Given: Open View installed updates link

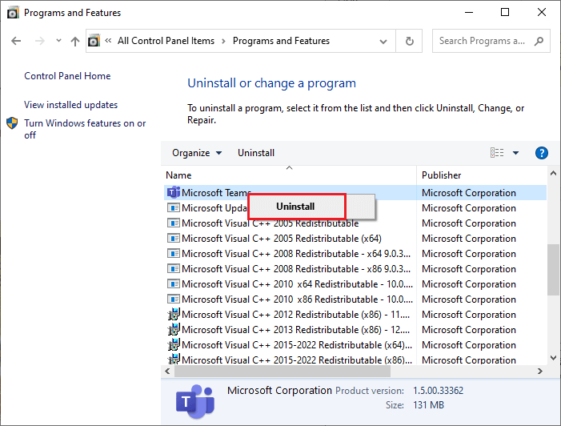Looking at the screenshot, I should point(71,105).
